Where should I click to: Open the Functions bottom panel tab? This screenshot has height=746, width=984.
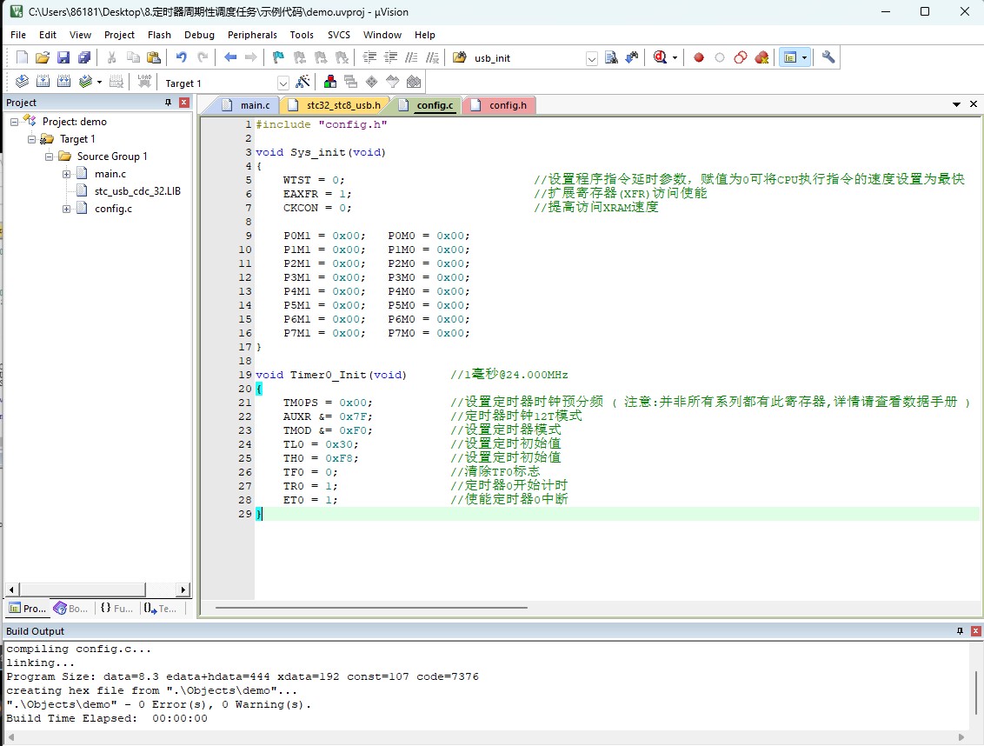[116, 608]
